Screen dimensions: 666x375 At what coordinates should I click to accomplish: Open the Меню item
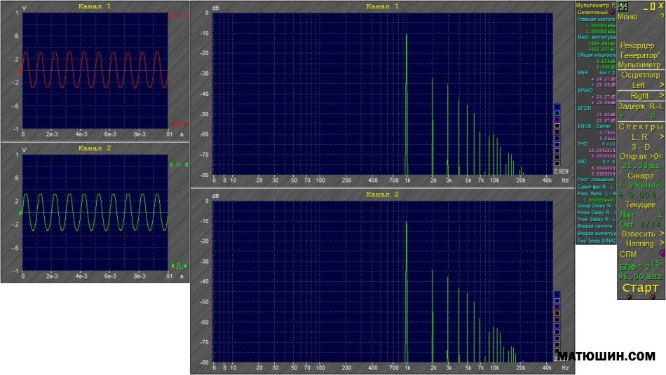627,17
